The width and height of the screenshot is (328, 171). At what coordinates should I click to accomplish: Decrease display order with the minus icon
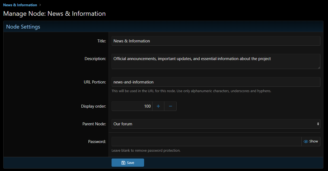(x=170, y=106)
